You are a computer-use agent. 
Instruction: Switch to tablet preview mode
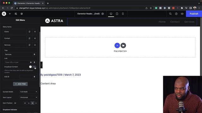pos(117,14)
